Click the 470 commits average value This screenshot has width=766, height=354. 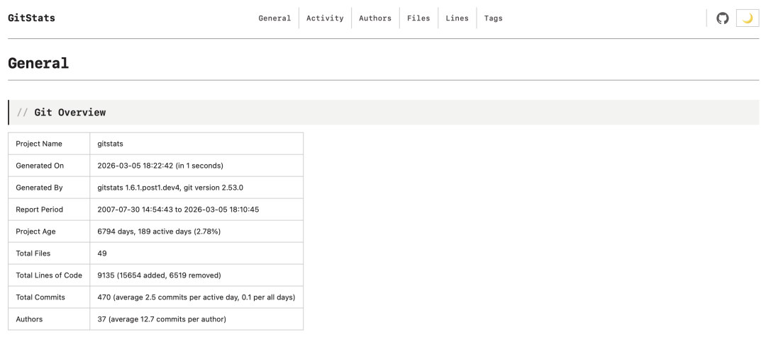click(196, 297)
